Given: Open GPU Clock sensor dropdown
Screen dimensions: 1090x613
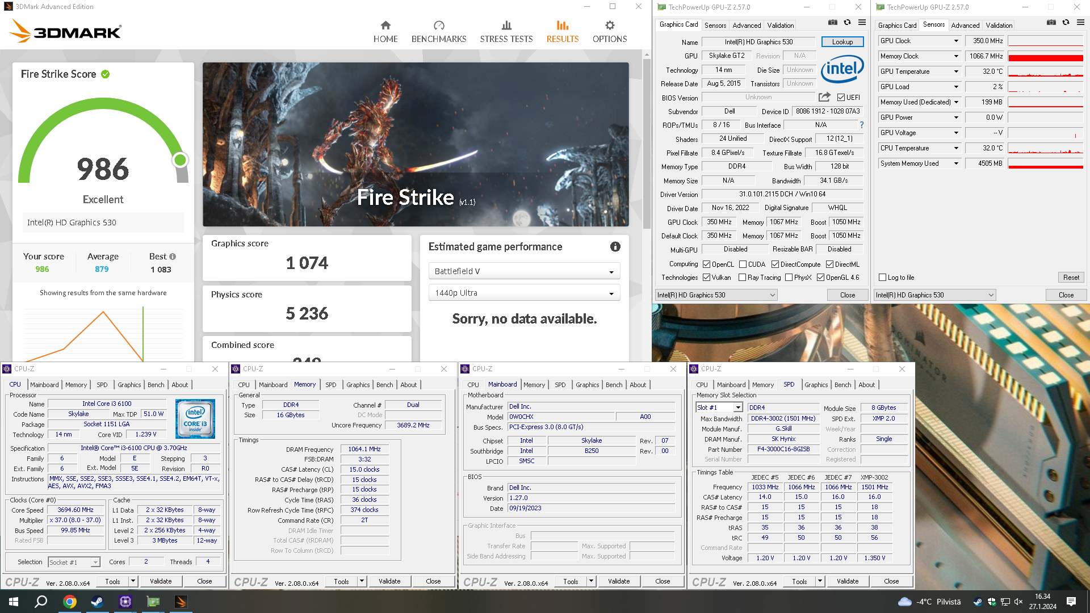Looking at the screenshot, I should tap(956, 41).
